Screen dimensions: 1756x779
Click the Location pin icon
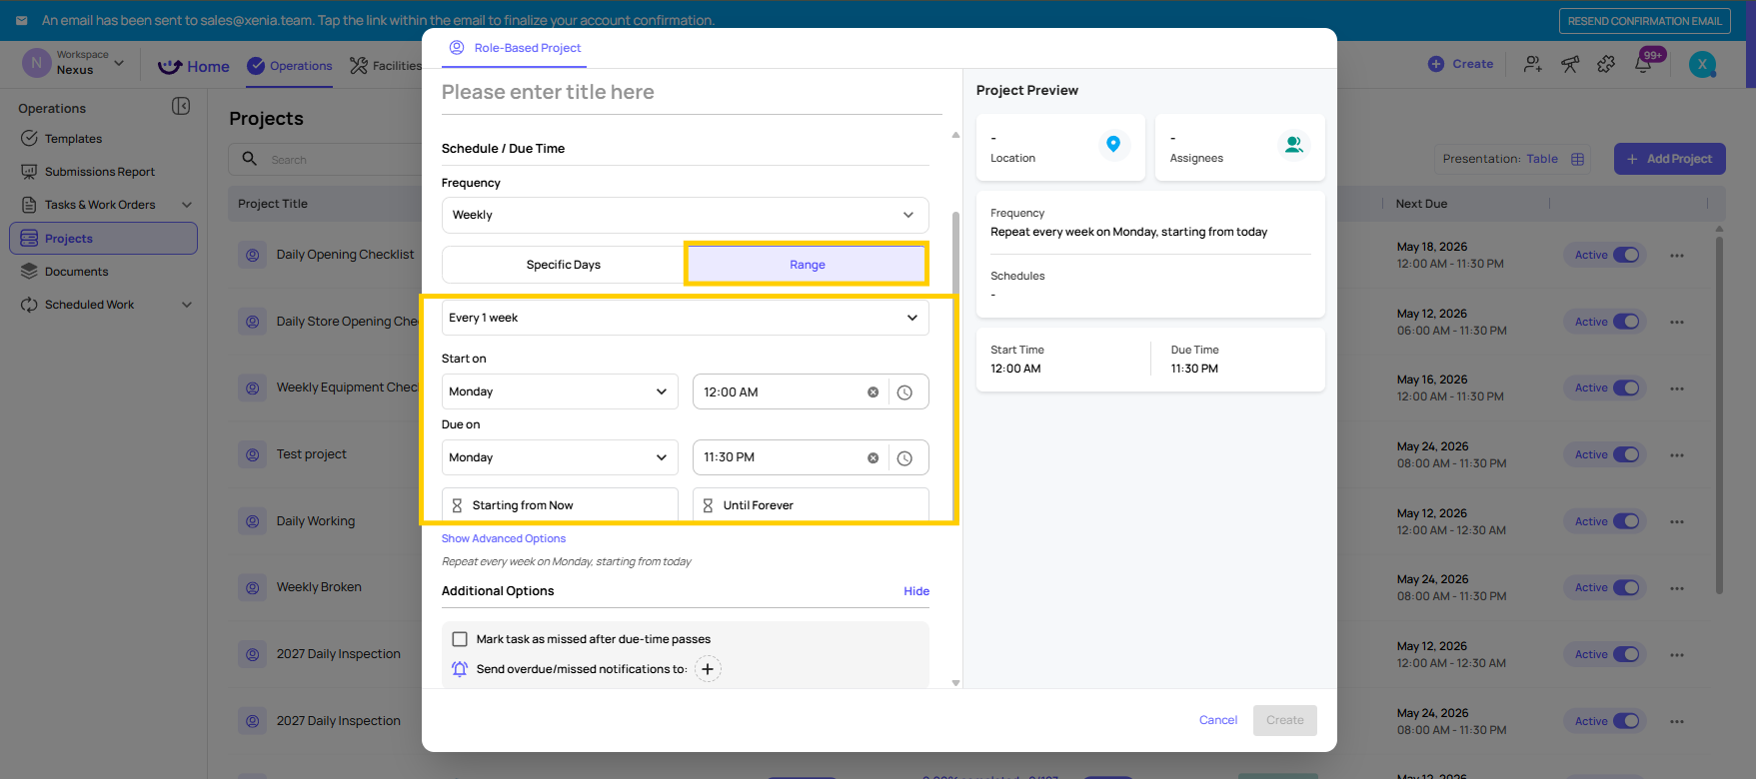pos(1113,145)
